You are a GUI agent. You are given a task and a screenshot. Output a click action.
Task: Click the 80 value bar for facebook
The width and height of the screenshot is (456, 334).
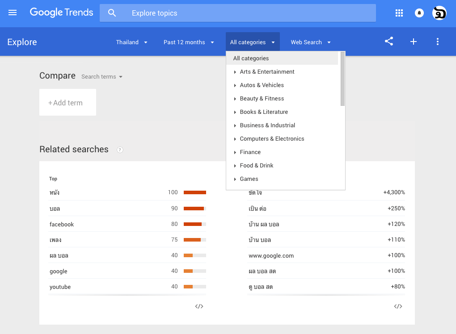click(195, 224)
